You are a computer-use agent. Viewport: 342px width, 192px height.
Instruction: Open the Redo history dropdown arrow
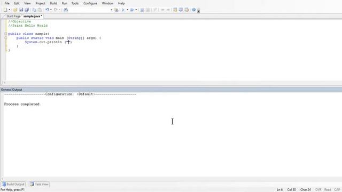point(59,10)
